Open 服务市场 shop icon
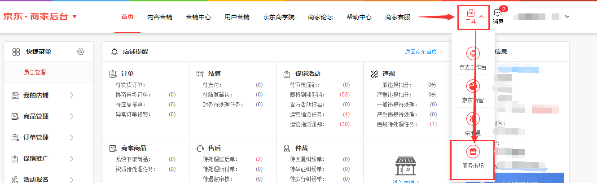This screenshot has height=183, width=597. coord(473,151)
